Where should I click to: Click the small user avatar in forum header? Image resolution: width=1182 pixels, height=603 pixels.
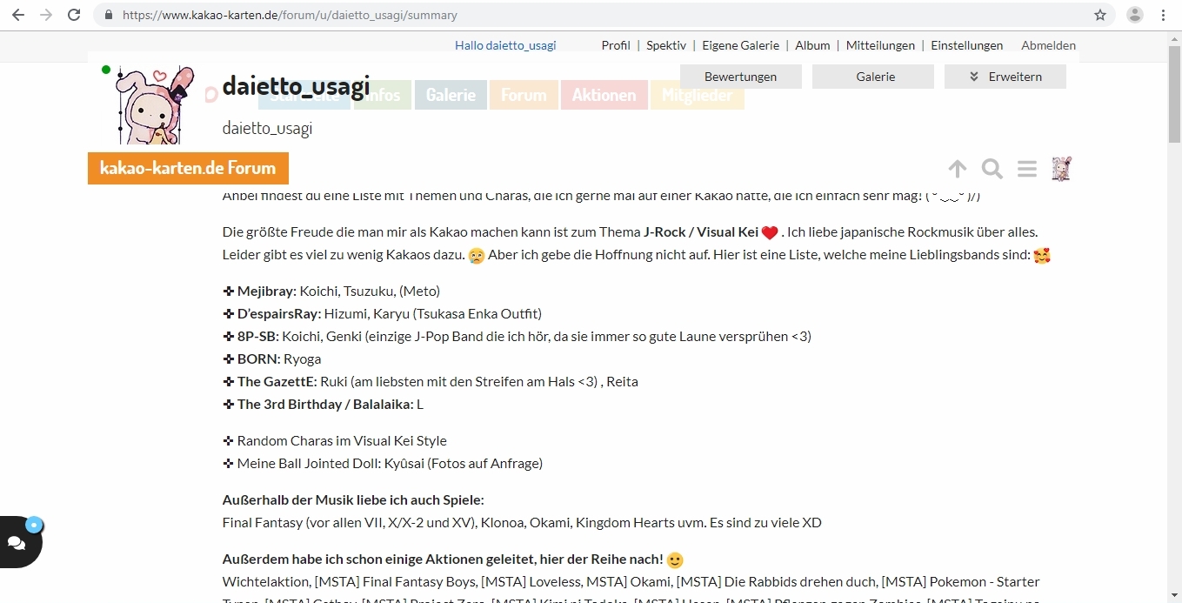(x=1061, y=169)
